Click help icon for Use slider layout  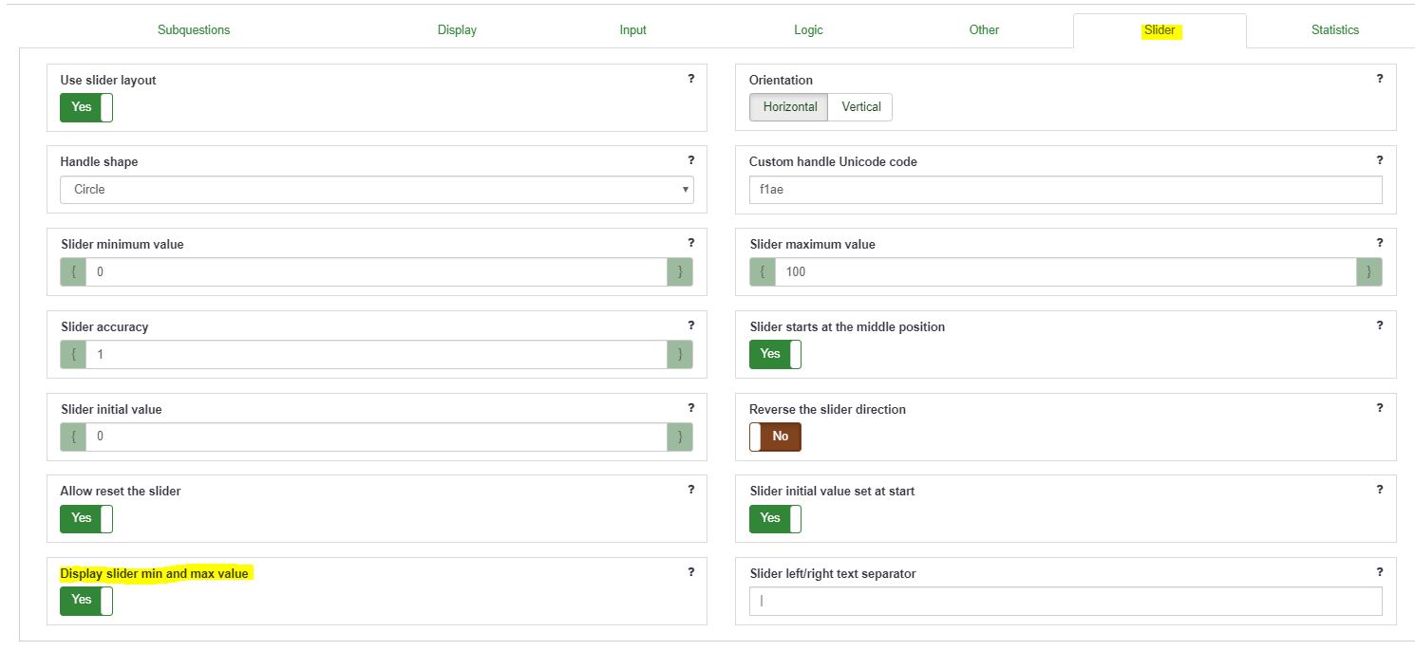click(x=691, y=79)
